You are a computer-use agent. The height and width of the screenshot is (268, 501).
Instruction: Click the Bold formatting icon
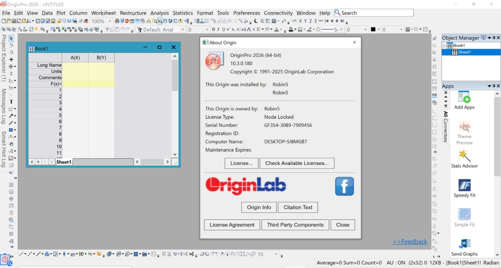[x=213, y=30]
